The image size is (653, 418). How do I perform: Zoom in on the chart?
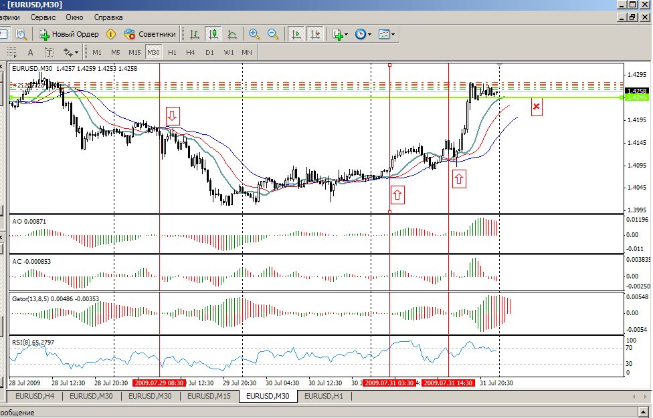coord(254,34)
